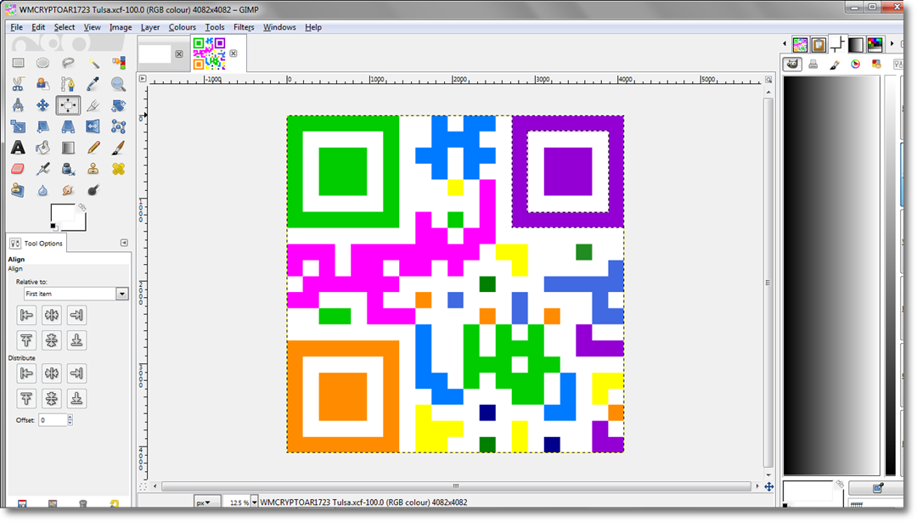Select the Text tool
Viewport: 917px width, 522px height.
tap(18, 148)
